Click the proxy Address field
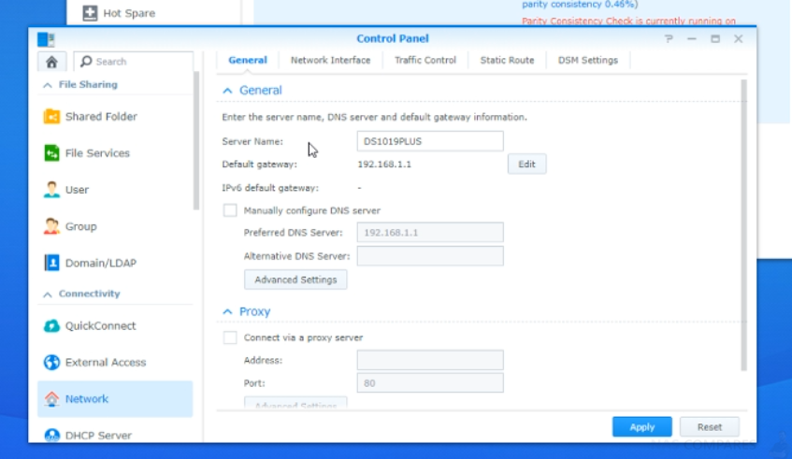The width and height of the screenshot is (792, 459). pyautogui.click(x=430, y=360)
